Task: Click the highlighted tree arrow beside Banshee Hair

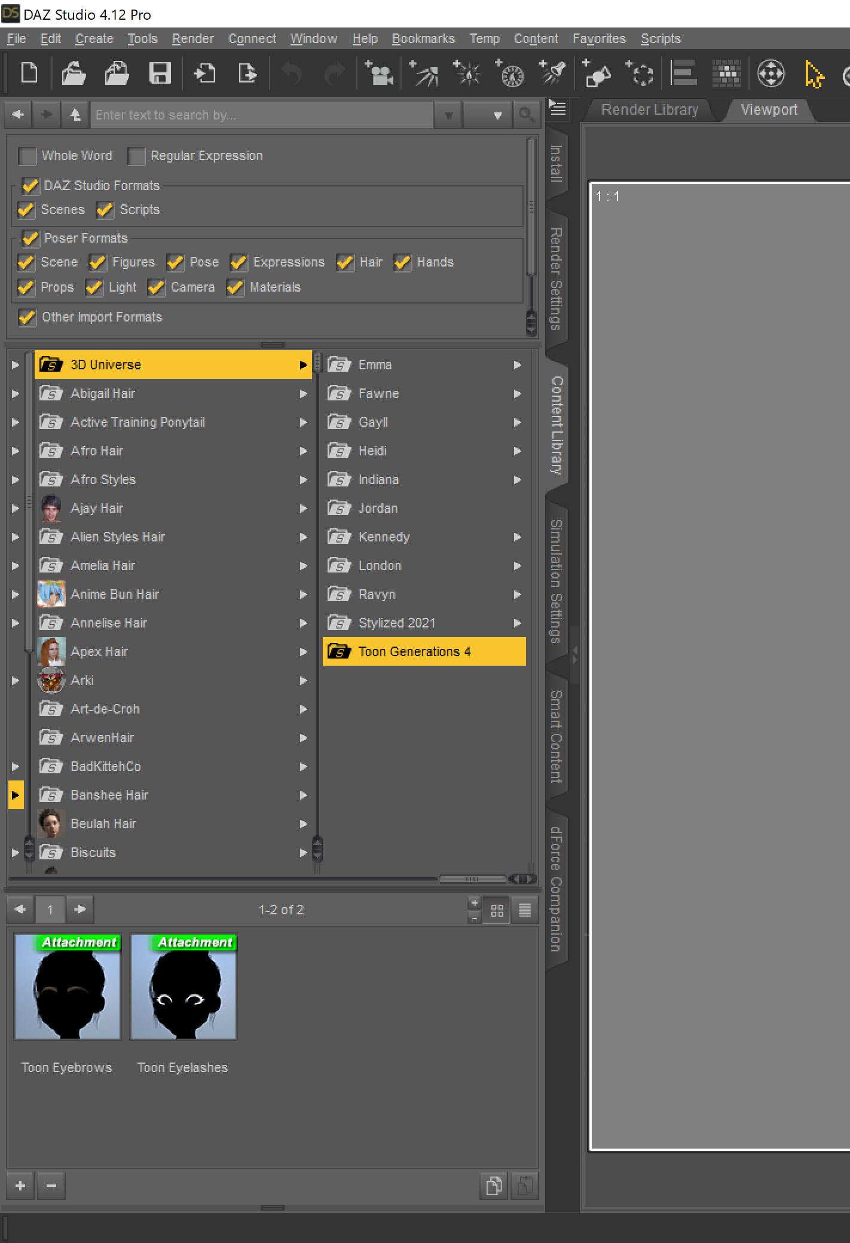Action: click(16, 795)
